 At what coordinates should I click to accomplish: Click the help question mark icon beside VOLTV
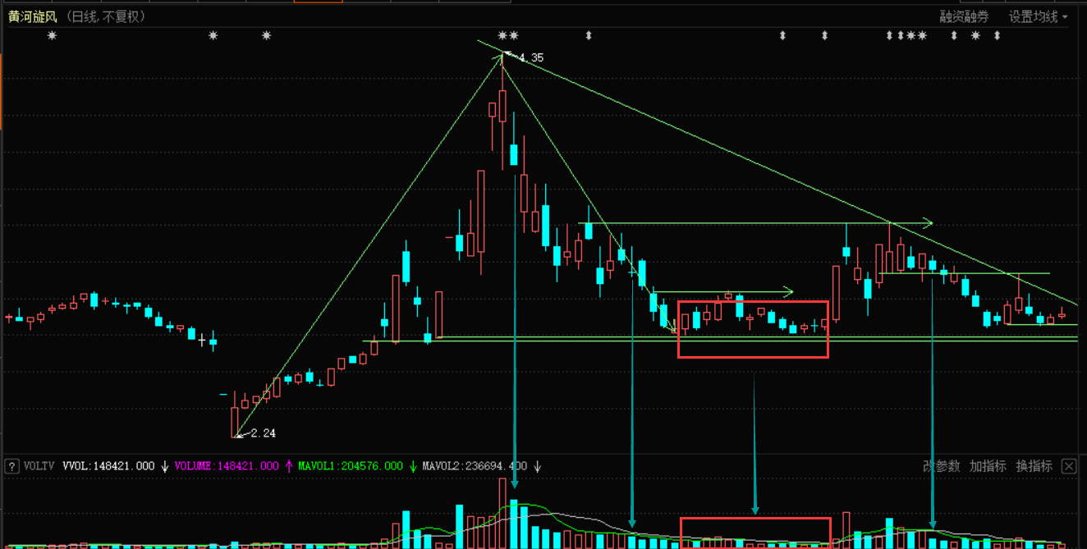pyautogui.click(x=11, y=466)
